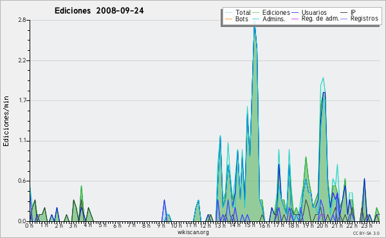Click the y-axis value 1.1
The height and width of the screenshot is (238, 386).
click(23, 141)
